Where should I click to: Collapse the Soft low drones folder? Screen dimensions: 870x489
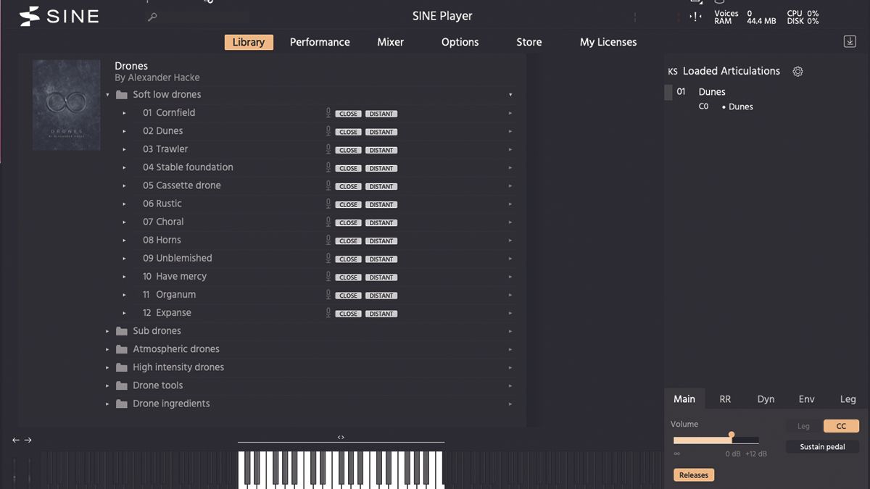pos(108,94)
